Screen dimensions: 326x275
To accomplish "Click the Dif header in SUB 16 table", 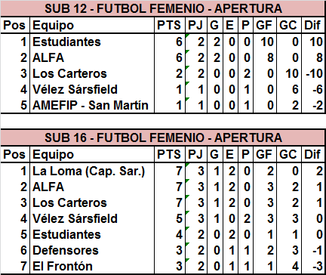I will click(313, 154).
